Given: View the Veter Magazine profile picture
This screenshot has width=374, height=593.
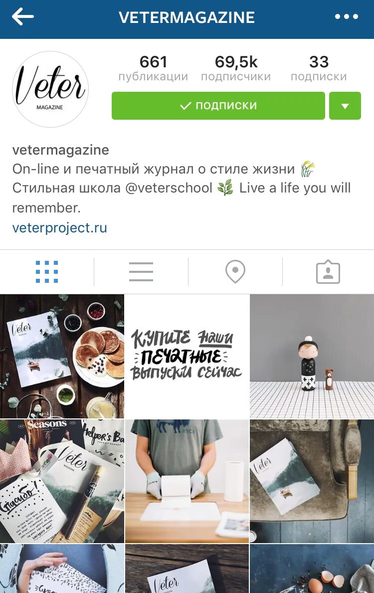Looking at the screenshot, I should pos(51,89).
